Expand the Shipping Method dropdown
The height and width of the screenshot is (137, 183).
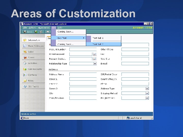pyautogui.click(x=147, y=93)
